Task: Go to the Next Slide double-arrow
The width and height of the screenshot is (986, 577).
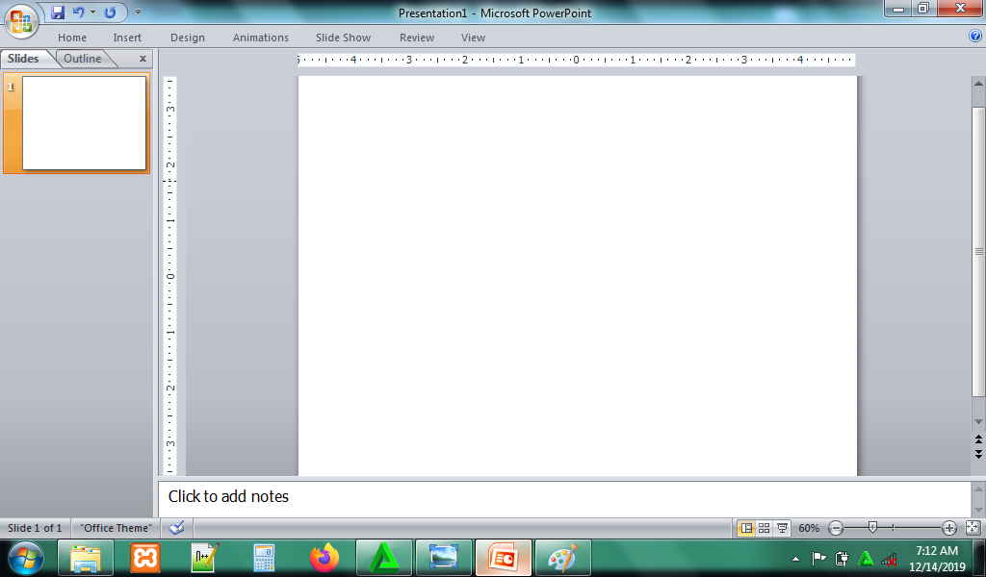Action: [978, 453]
